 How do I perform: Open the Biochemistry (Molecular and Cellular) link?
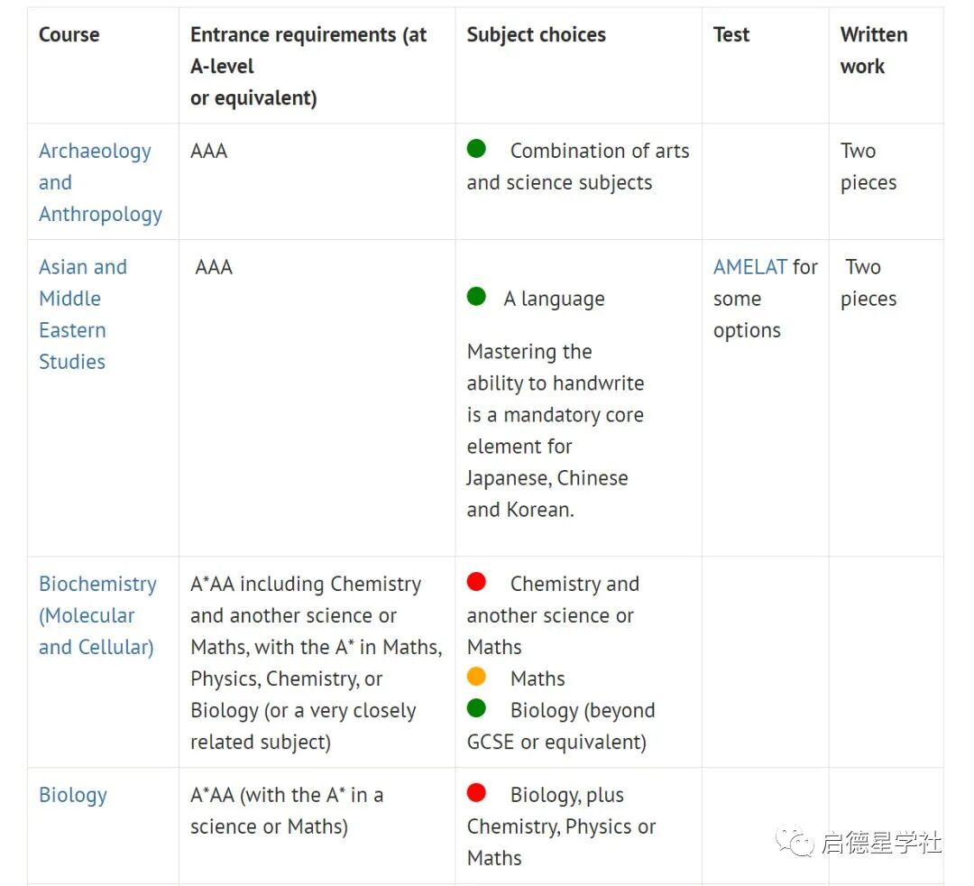(97, 615)
